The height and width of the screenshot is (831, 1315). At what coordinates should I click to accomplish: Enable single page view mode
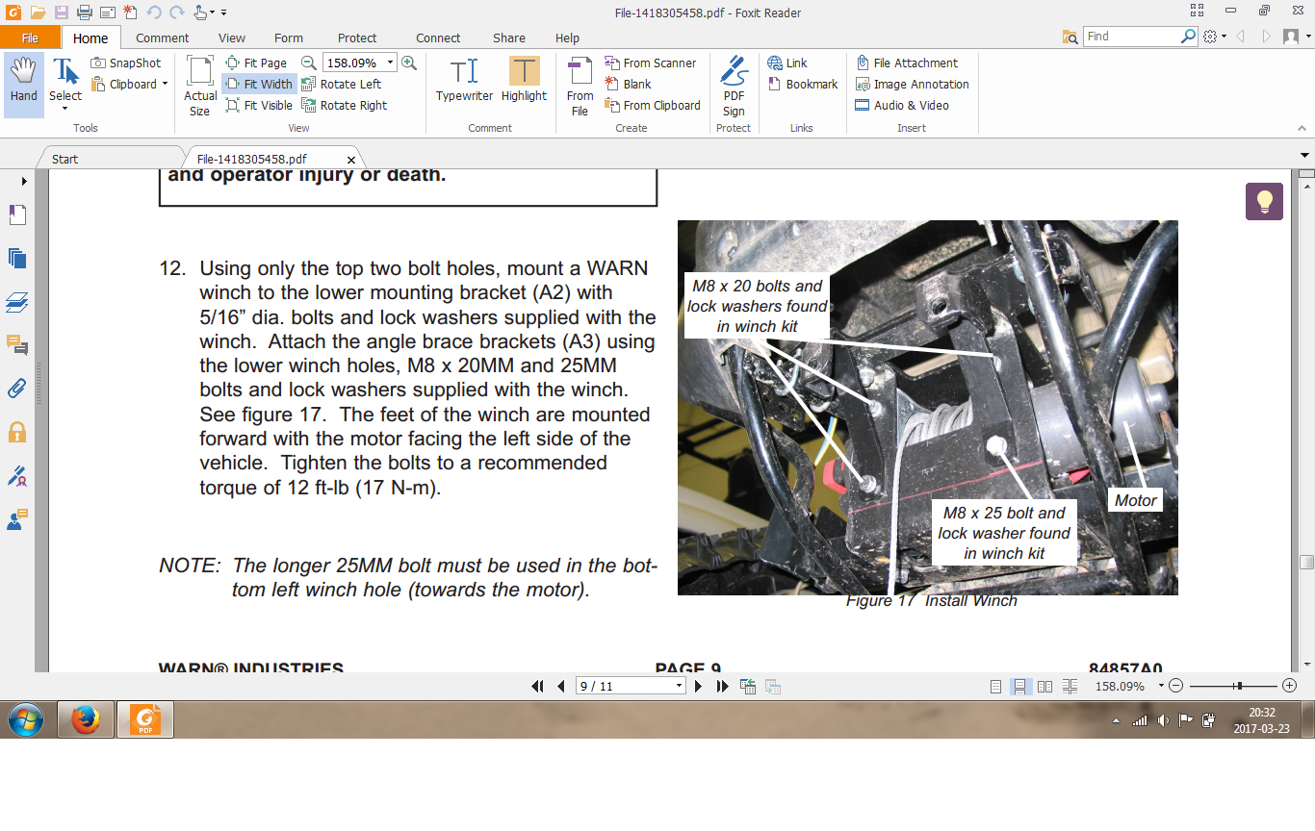996,687
